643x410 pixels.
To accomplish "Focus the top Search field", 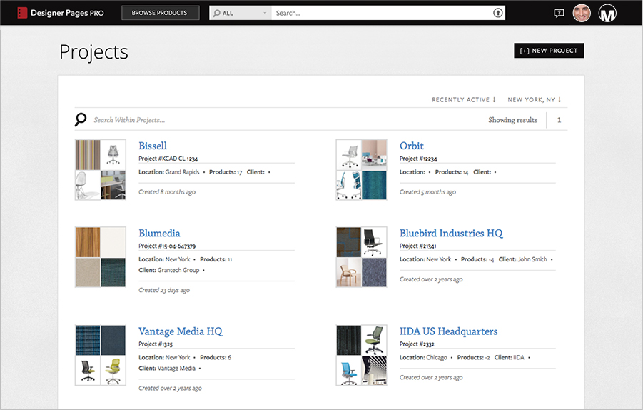I will [x=381, y=13].
